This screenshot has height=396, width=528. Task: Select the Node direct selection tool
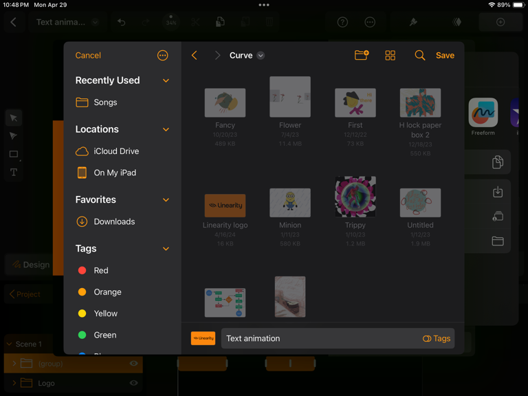point(14,136)
